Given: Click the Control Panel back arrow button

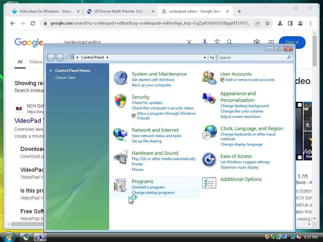Looking at the screenshot, I should click(x=51, y=57).
